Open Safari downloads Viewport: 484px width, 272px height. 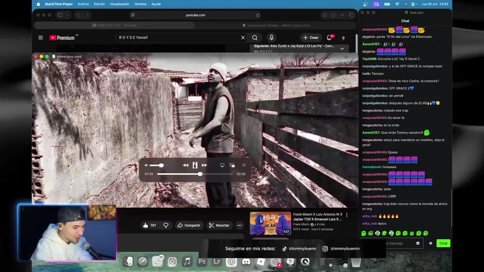coord(324,15)
